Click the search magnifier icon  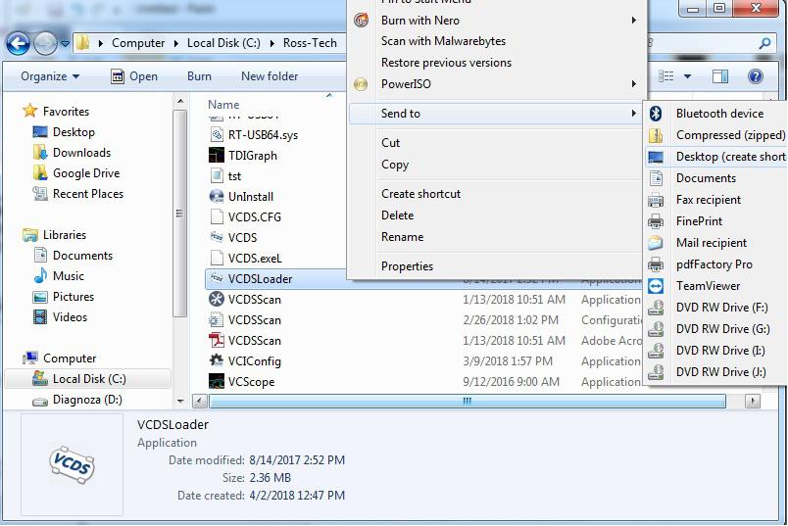(x=764, y=44)
